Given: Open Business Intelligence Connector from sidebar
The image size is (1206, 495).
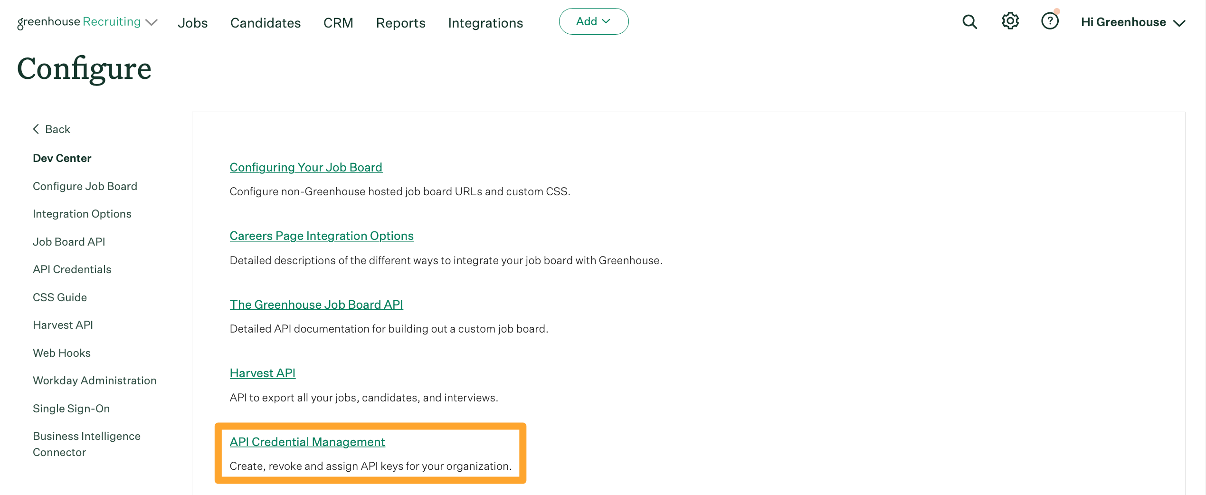Looking at the screenshot, I should tap(86, 444).
